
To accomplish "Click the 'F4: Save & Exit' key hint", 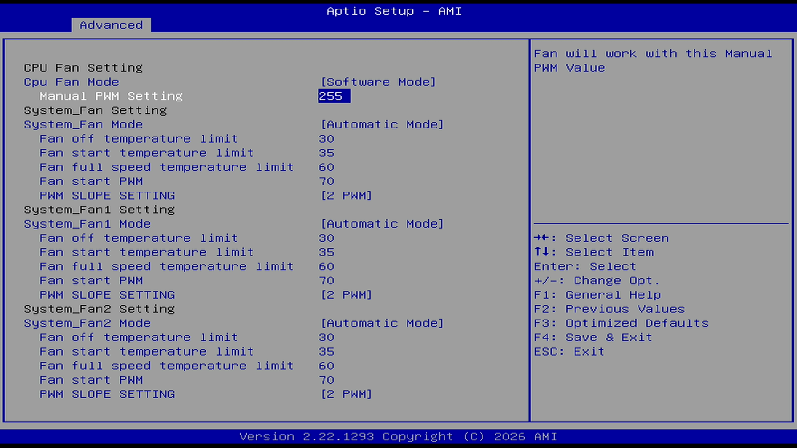I will pos(593,338).
